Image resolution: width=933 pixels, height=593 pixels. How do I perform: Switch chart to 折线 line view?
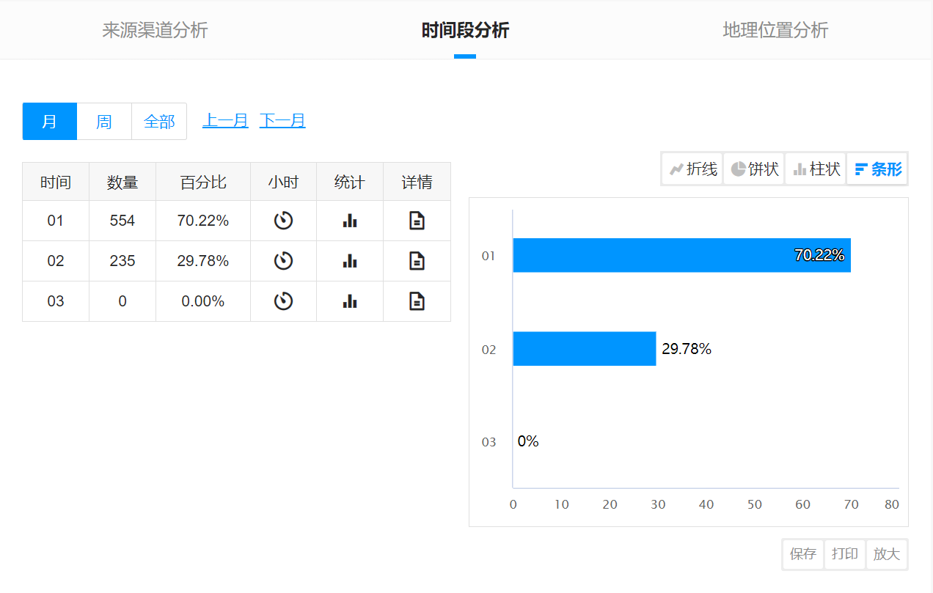(692, 169)
